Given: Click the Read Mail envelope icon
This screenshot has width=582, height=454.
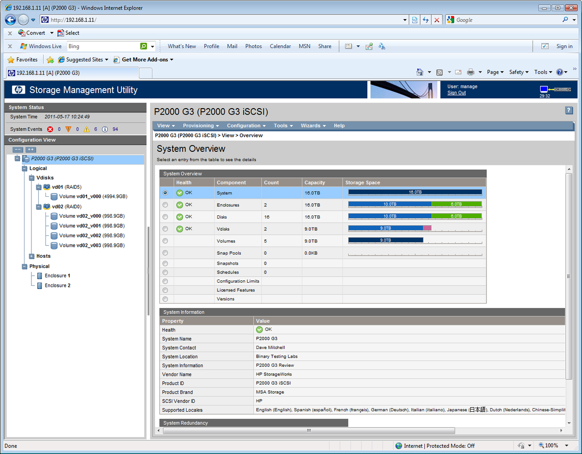Looking at the screenshot, I should pyautogui.click(x=458, y=72).
